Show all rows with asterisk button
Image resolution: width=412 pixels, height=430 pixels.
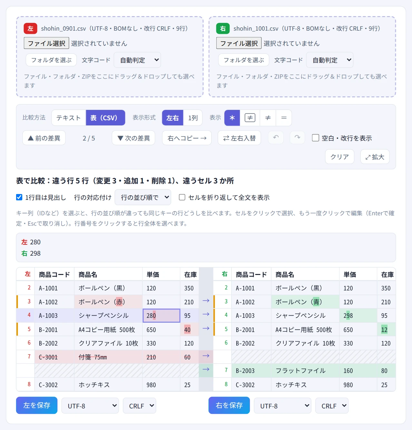pos(232,118)
